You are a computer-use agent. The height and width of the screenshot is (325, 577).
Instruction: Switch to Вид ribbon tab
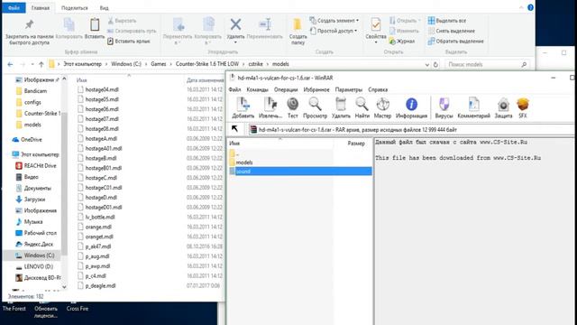(x=105, y=8)
